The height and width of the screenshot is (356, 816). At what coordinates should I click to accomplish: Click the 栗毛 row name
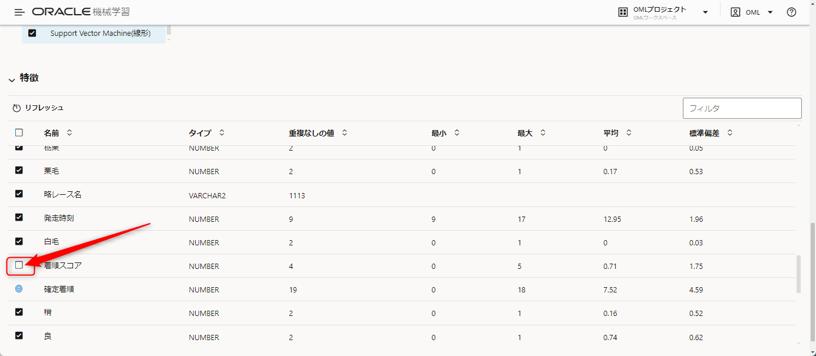pos(52,171)
